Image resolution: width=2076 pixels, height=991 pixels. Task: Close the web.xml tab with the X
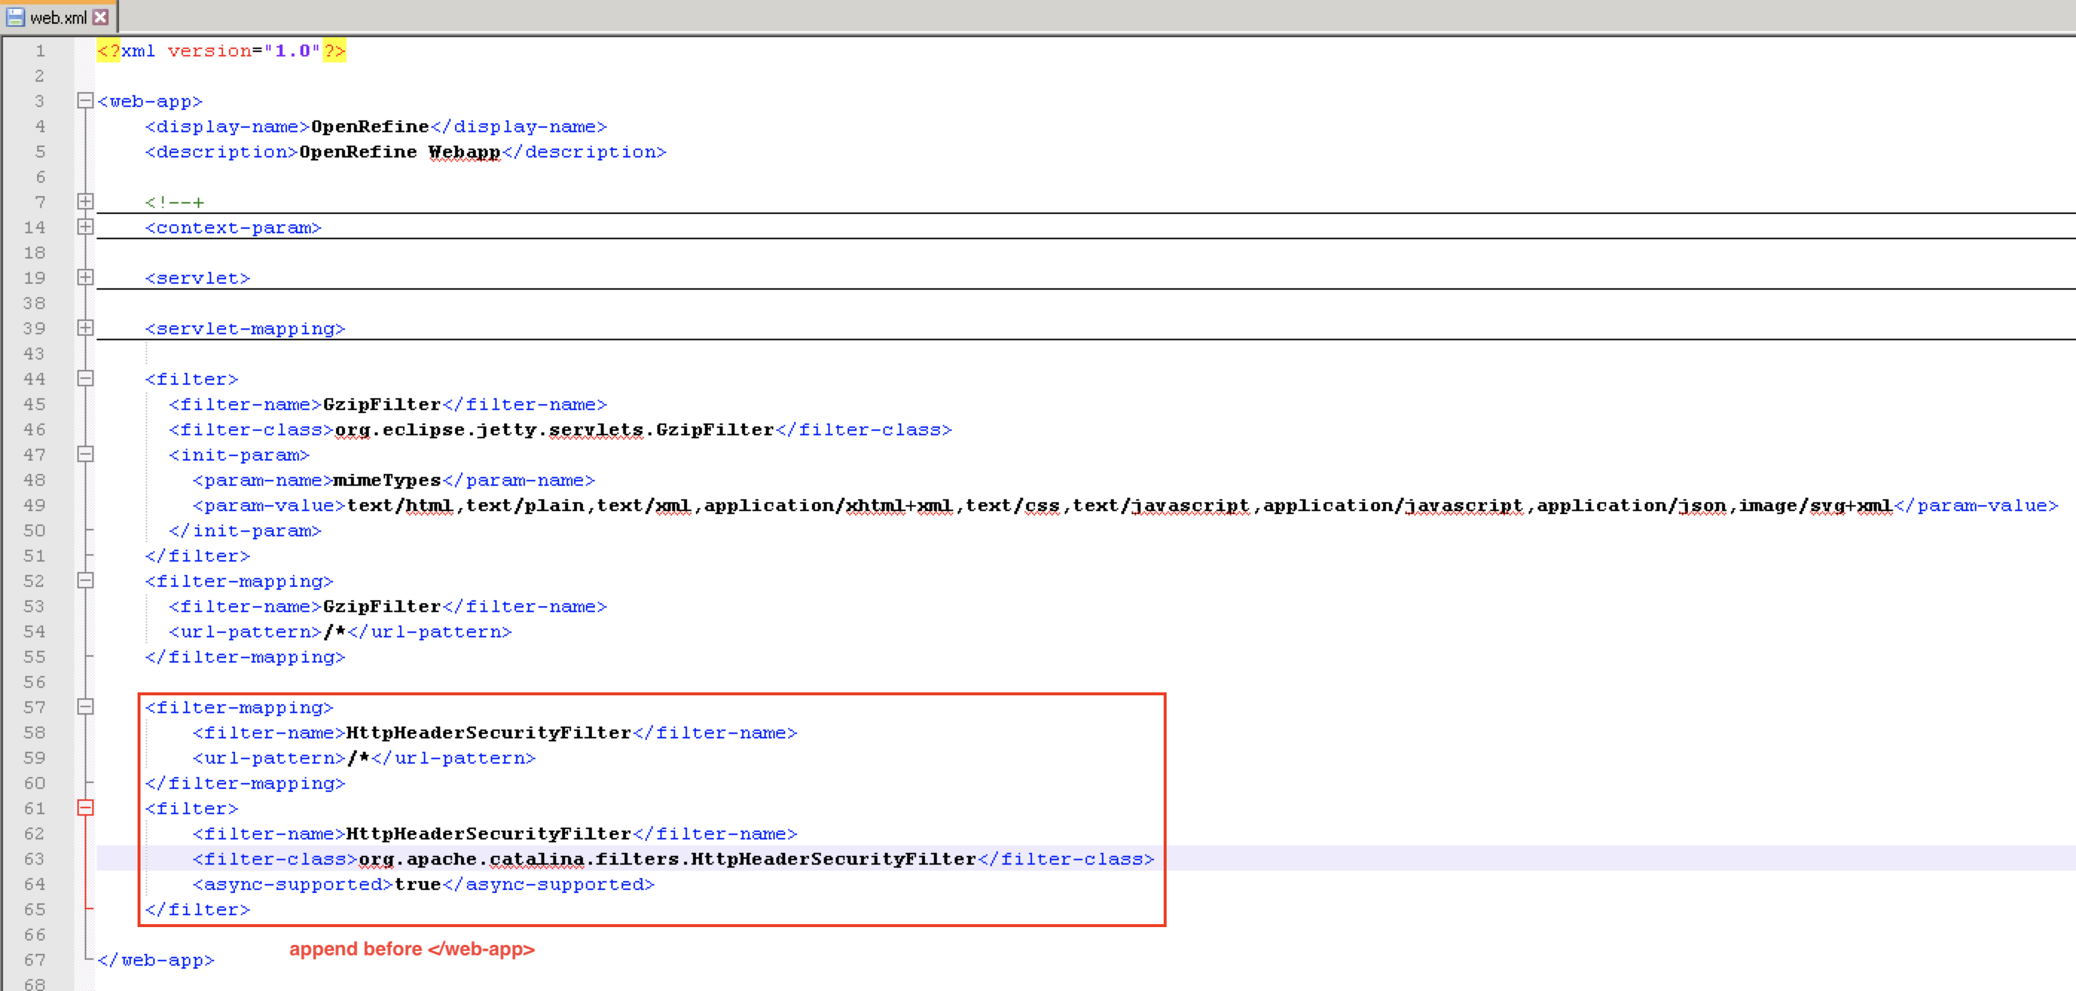pos(100,17)
